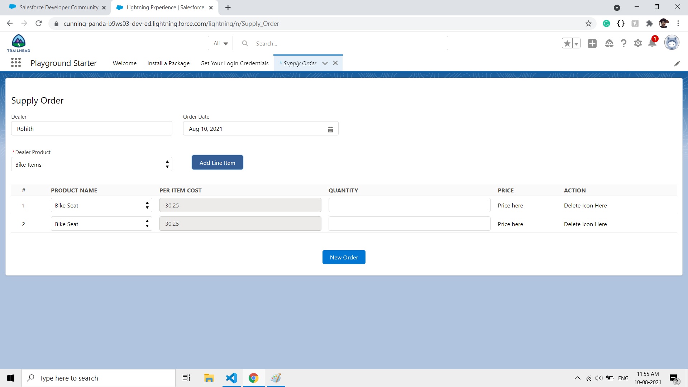Viewport: 688px width, 387px height.
Task: Open the Salesforce Developer Community browser tab
Action: (57, 7)
